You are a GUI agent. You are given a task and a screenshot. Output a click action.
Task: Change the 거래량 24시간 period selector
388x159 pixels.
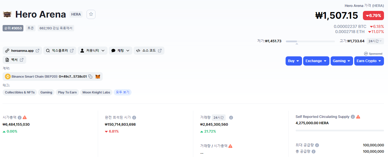(219, 117)
